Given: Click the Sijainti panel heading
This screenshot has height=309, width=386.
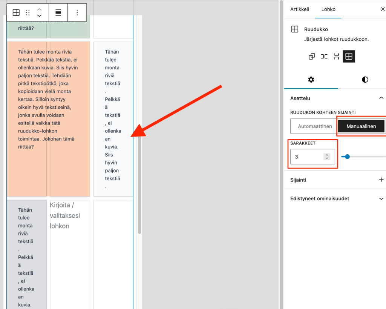Looking at the screenshot, I should pyautogui.click(x=298, y=180).
